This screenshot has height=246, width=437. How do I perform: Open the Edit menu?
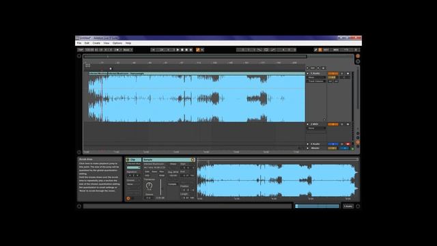click(x=87, y=43)
